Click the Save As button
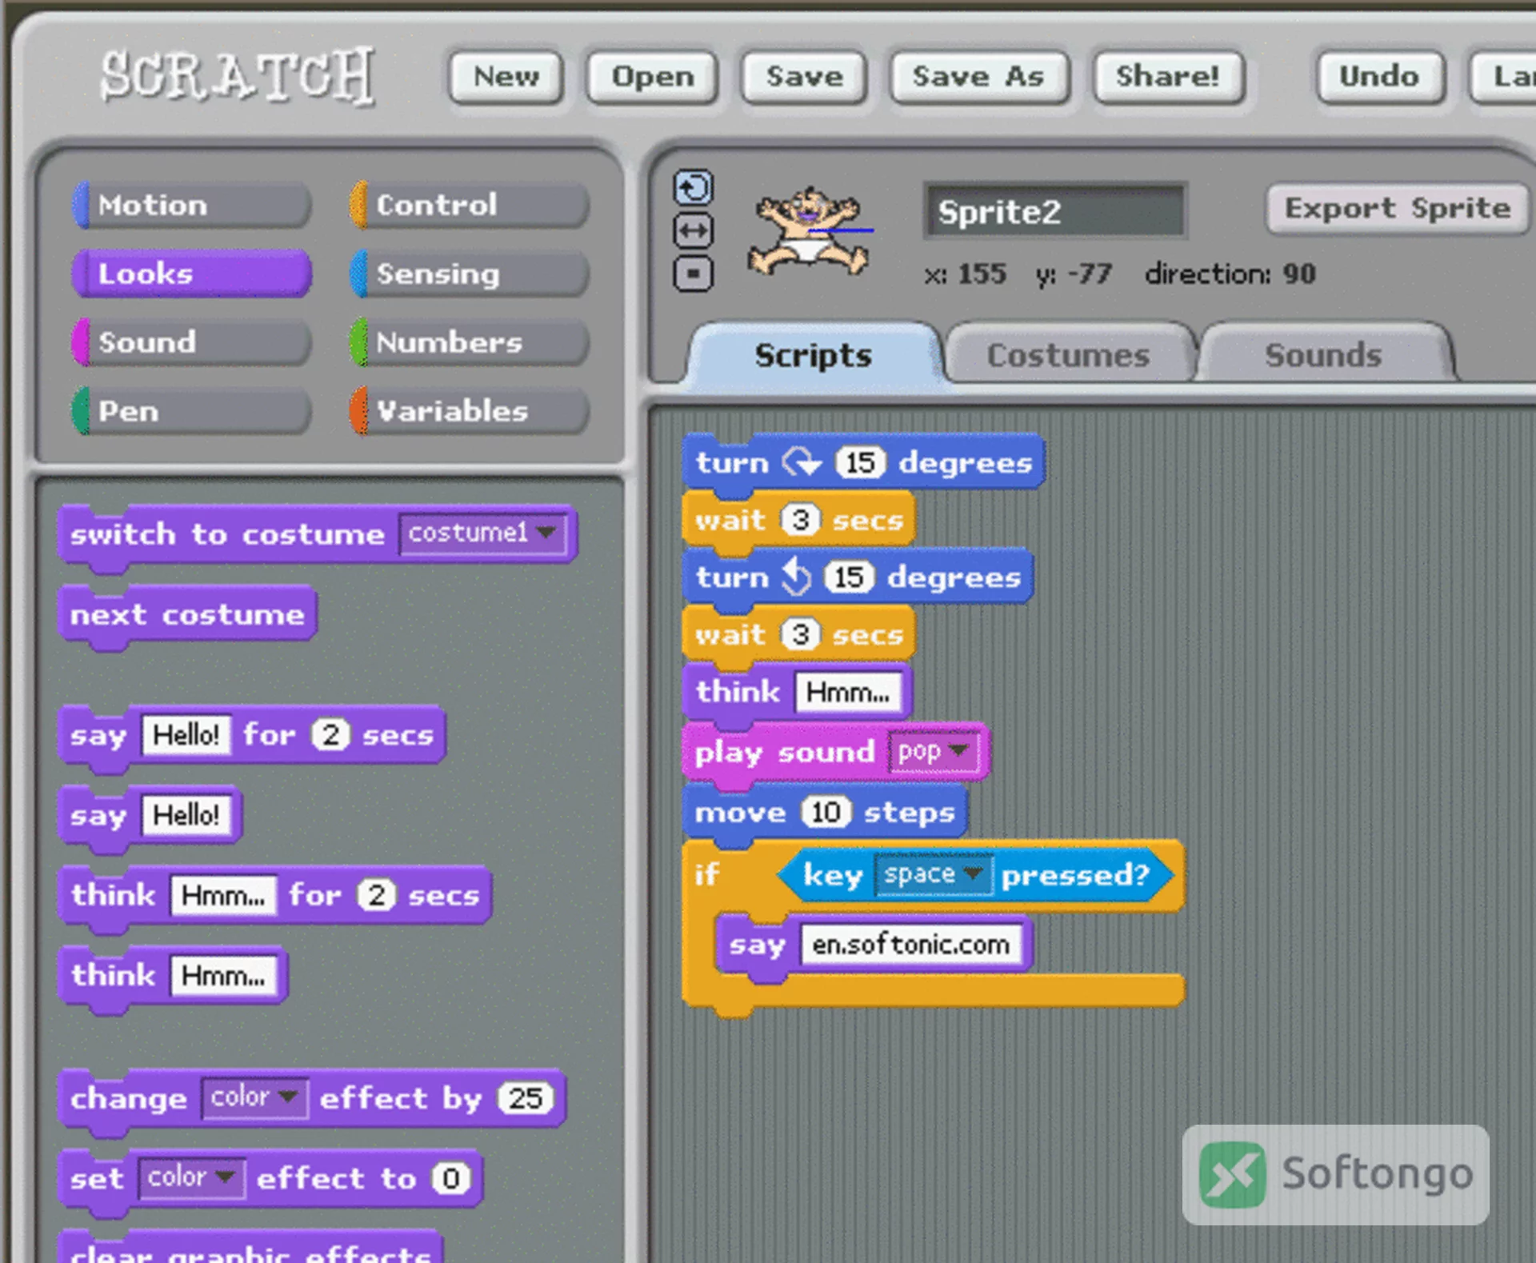The height and width of the screenshot is (1263, 1536). click(979, 78)
